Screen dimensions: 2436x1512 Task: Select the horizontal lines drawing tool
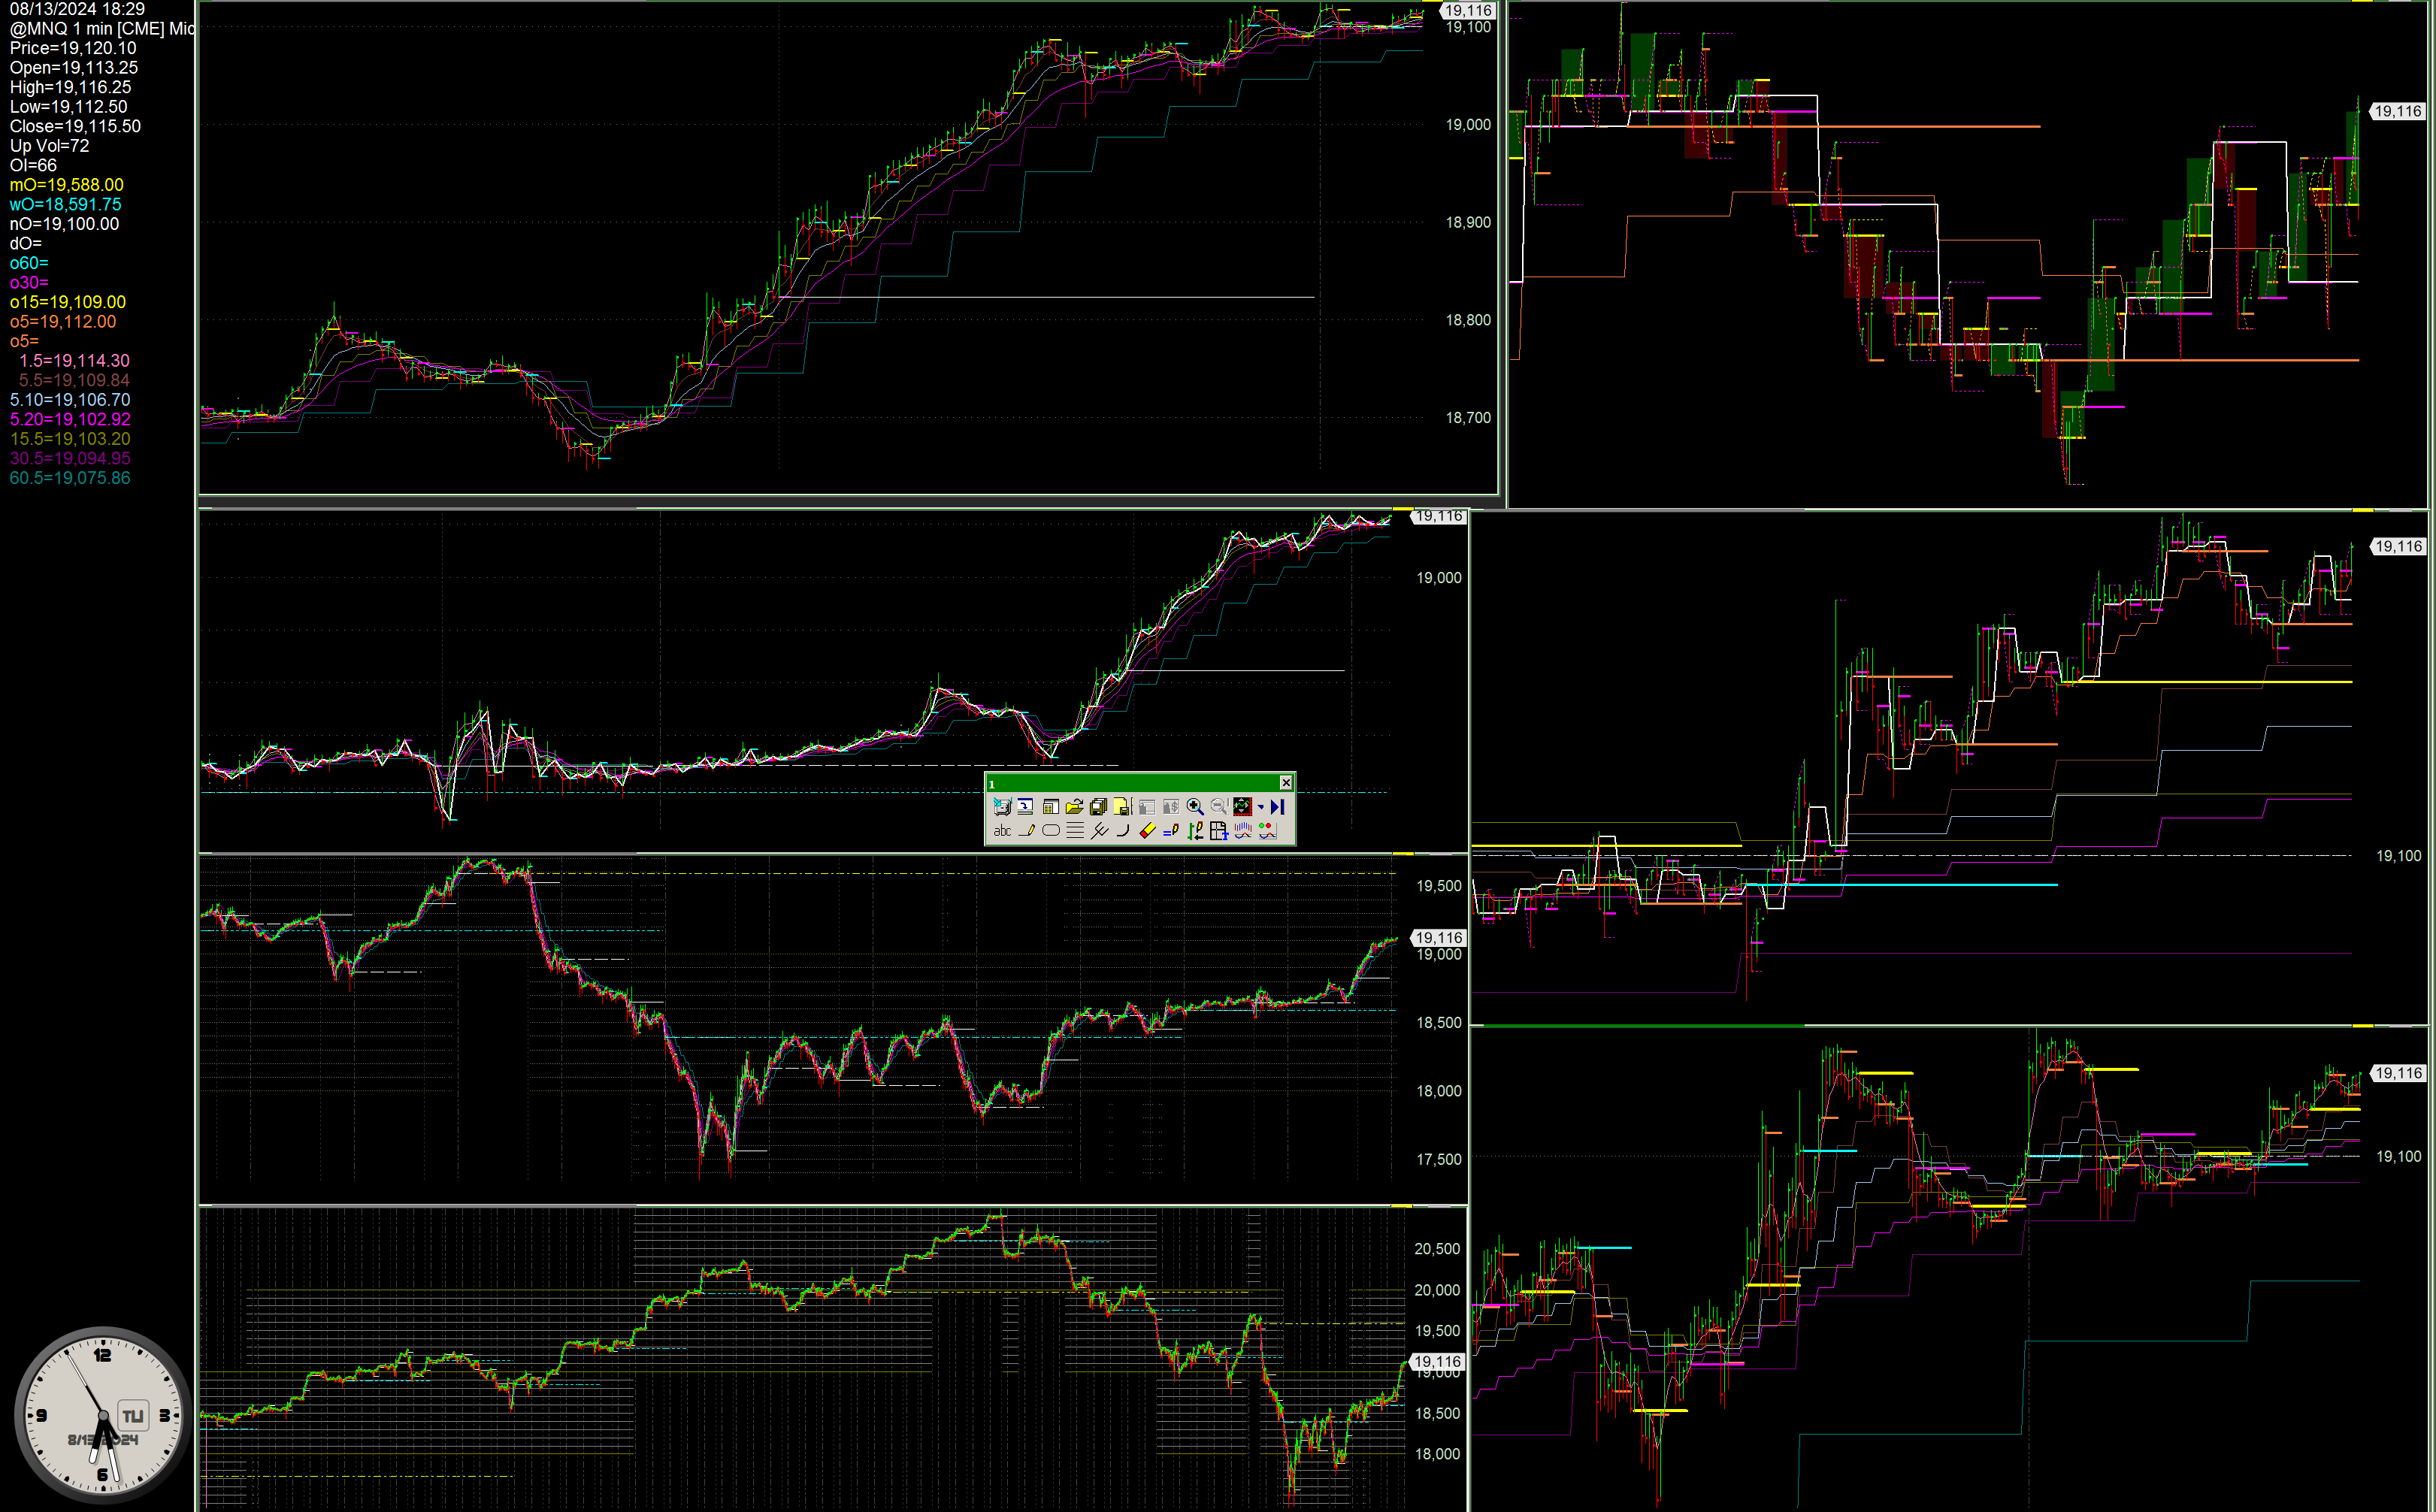coord(1074,830)
